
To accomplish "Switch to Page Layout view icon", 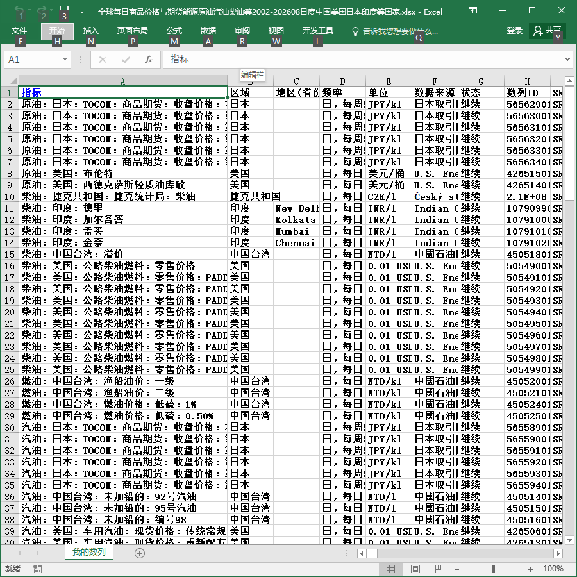I will (x=415, y=569).
